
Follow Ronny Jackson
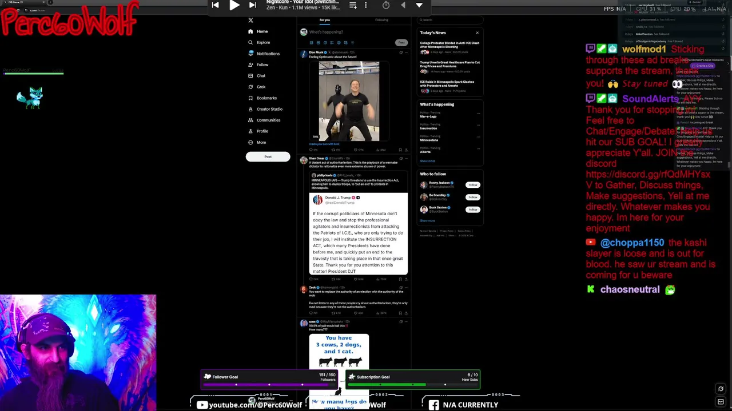pos(472,185)
